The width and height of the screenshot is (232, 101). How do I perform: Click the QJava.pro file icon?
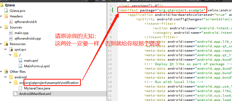[x=6, y=11]
